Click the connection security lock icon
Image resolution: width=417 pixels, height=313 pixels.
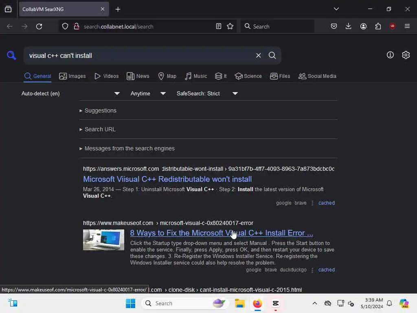pos(77,26)
